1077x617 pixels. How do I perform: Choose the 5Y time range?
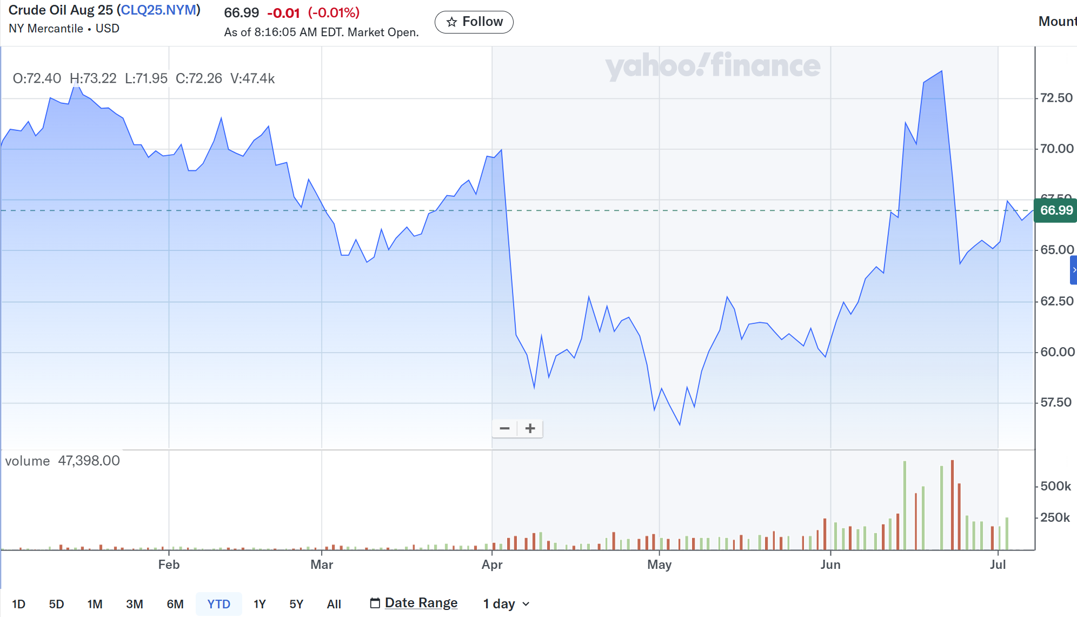click(x=296, y=604)
